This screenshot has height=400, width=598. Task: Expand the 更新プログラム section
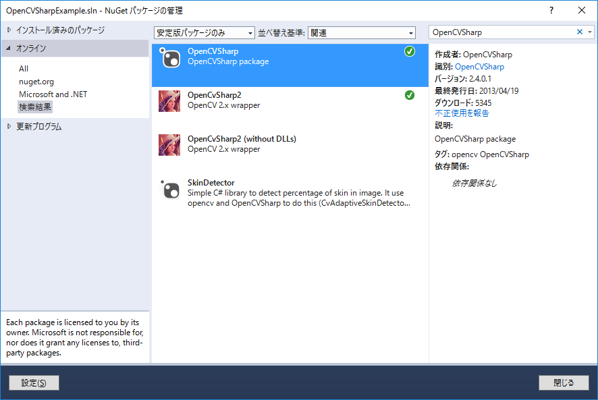(x=9, y=126)
